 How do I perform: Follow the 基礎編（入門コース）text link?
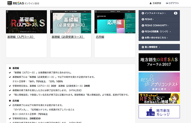pyautogui.click(x=21, y=37)
